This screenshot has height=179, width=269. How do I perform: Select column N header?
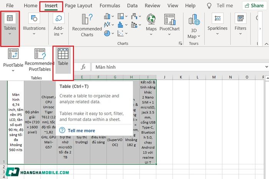coord(230,77)
